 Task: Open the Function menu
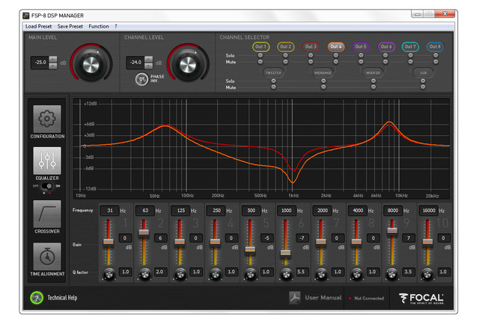[99, 26]
